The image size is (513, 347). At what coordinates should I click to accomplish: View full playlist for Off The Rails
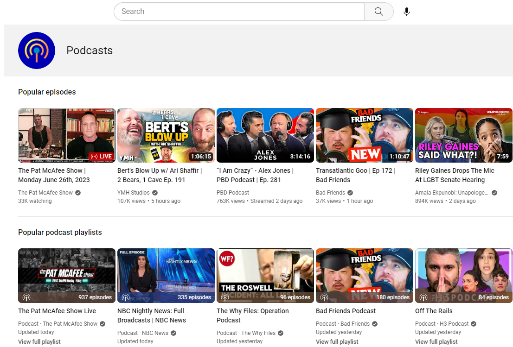click(436, 342)
